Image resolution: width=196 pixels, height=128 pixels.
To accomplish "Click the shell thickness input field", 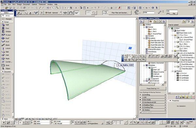I will click(x=172, y=11).
